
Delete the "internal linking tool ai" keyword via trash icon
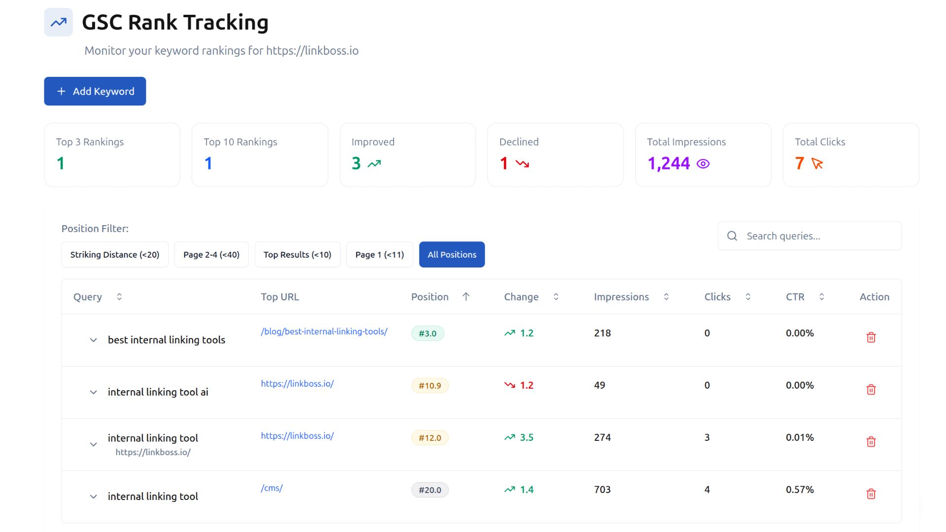tap(871, 389)
